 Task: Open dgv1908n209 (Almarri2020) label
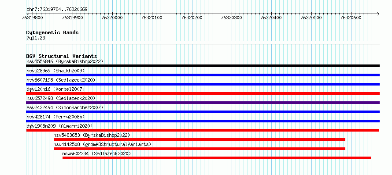coord(59,126)
